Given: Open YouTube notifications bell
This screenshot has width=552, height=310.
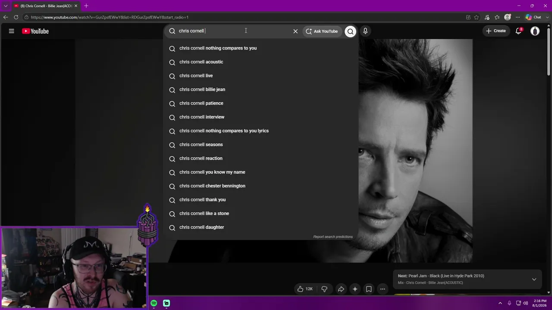Looking at the screenshot, I should pos(519,31).
